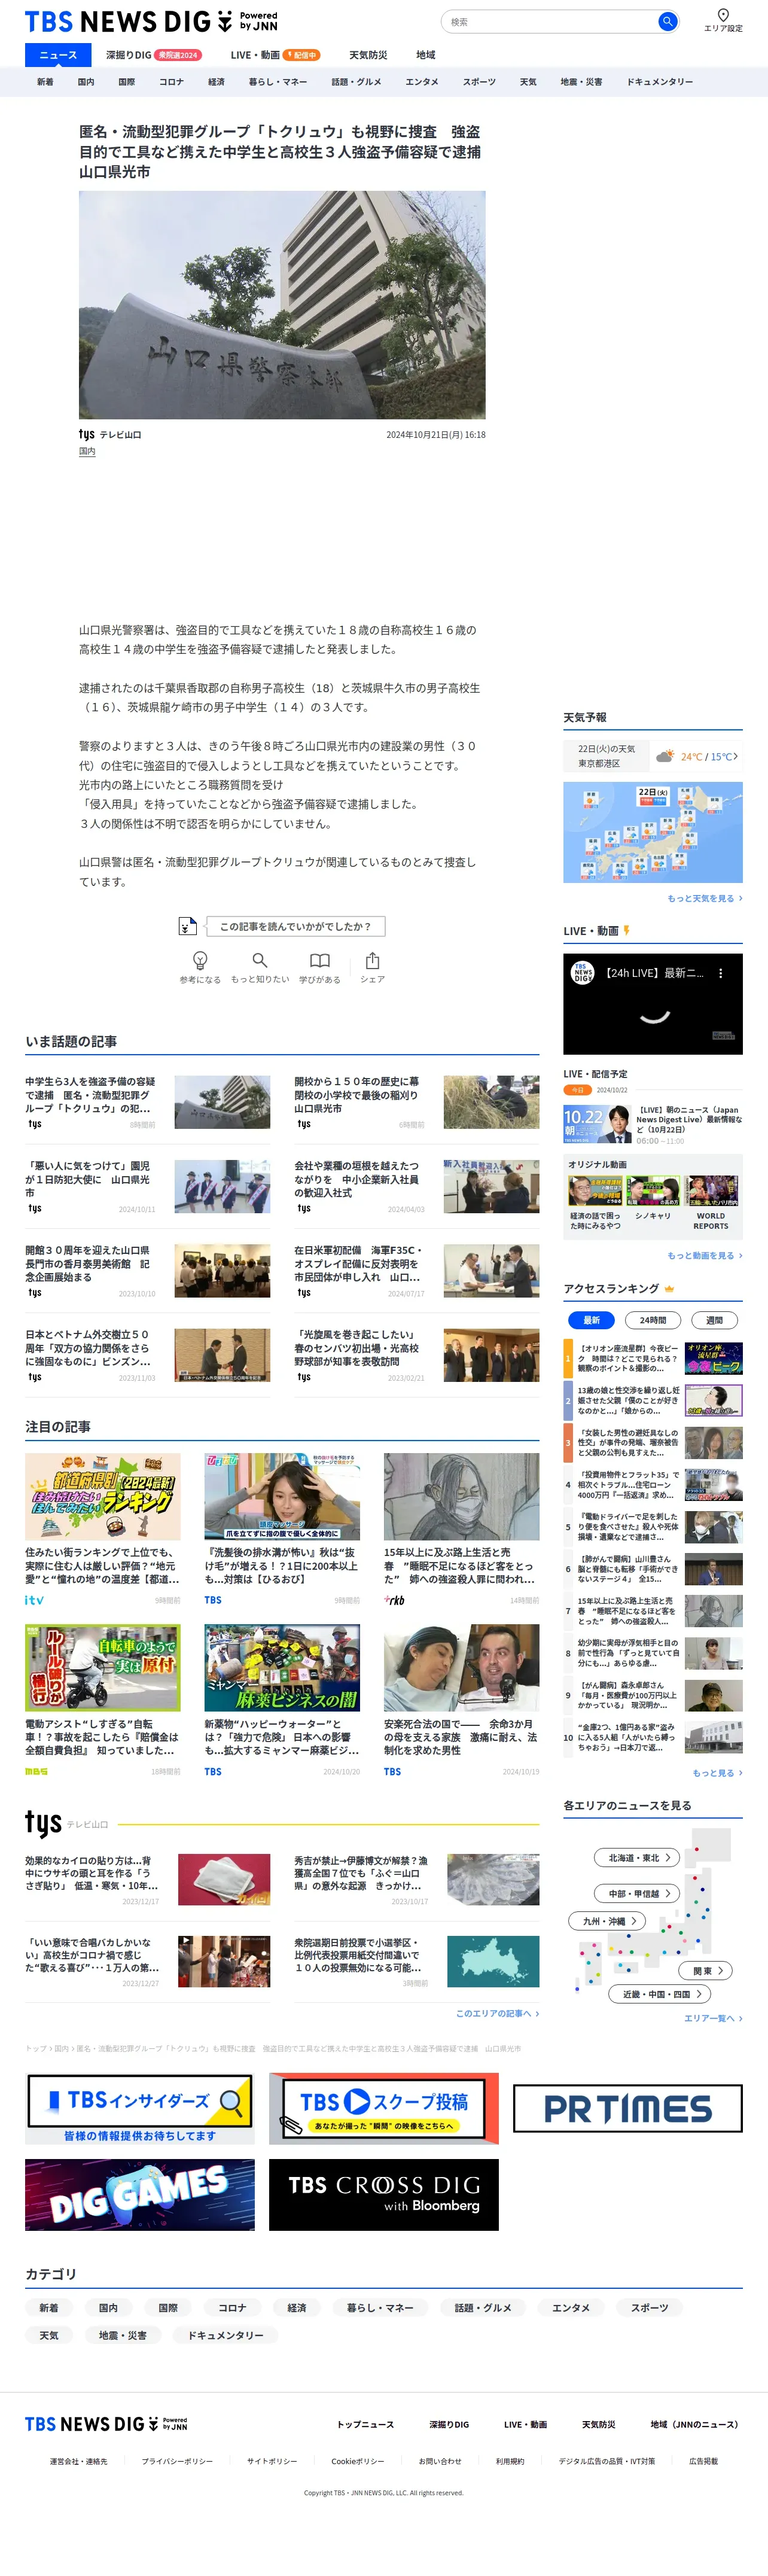768x2576 pixels.
Task: Switch to the ニュース tab
Action: (58, 55)
